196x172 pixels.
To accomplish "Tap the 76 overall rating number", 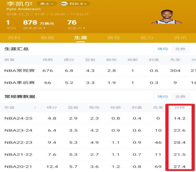I will [x=72, y=22].
